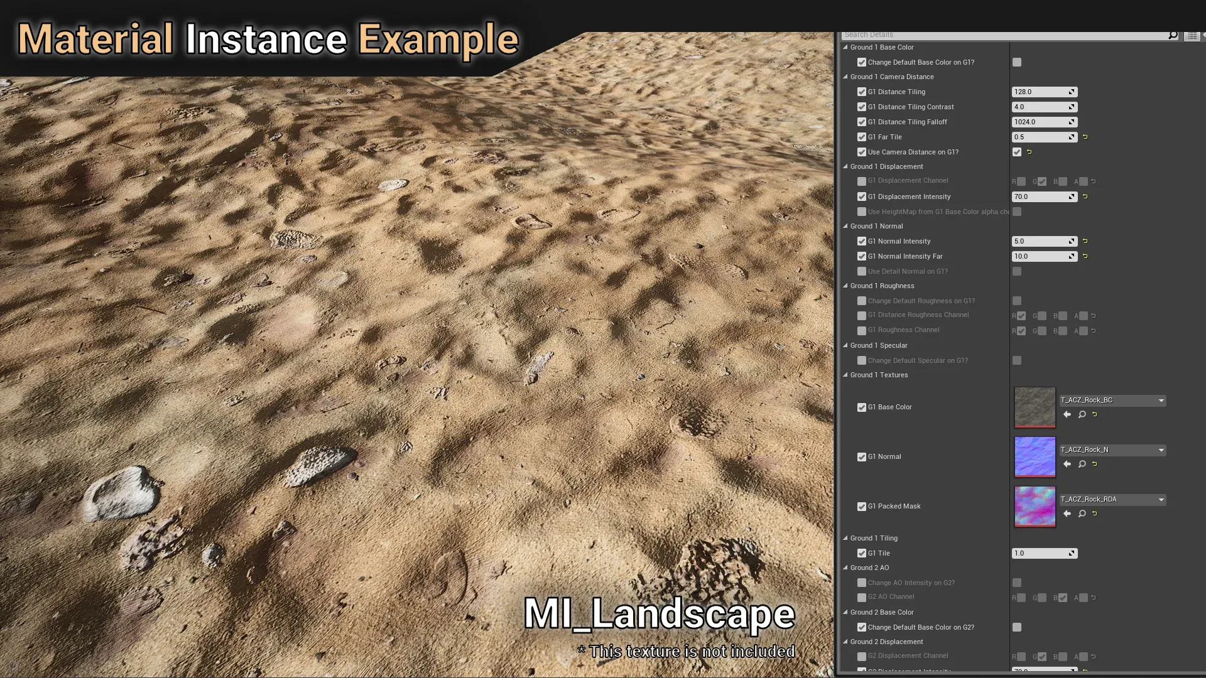Collapse the Ground 1 Camera Distance section

[845, 77]
